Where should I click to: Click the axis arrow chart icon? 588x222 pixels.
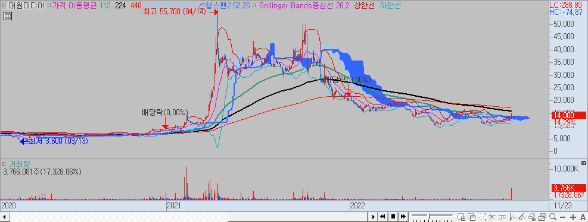(x=491, y=217)
